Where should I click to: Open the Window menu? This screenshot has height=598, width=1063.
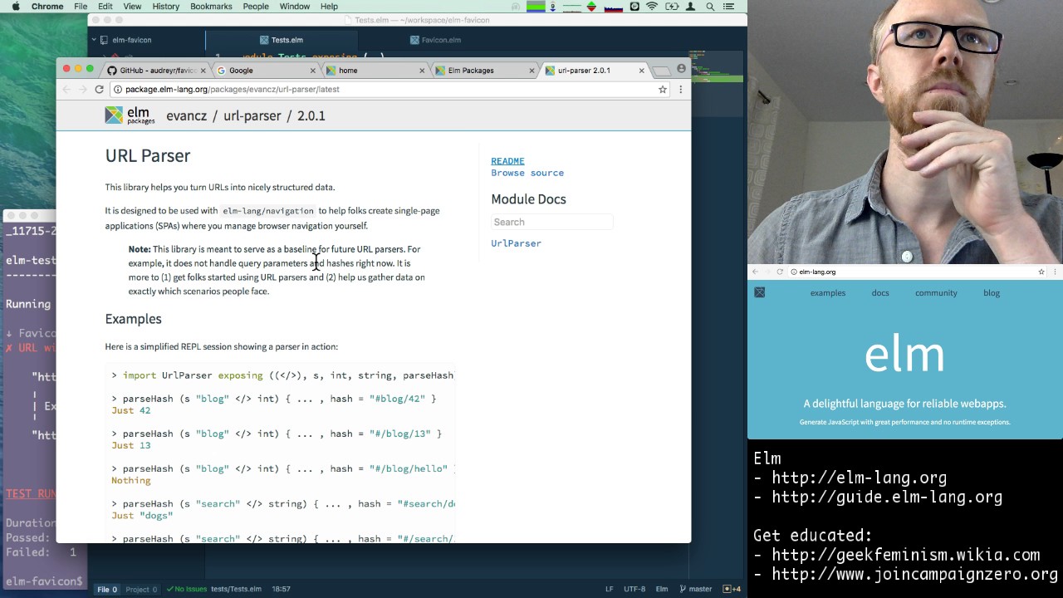coord(295,6)
